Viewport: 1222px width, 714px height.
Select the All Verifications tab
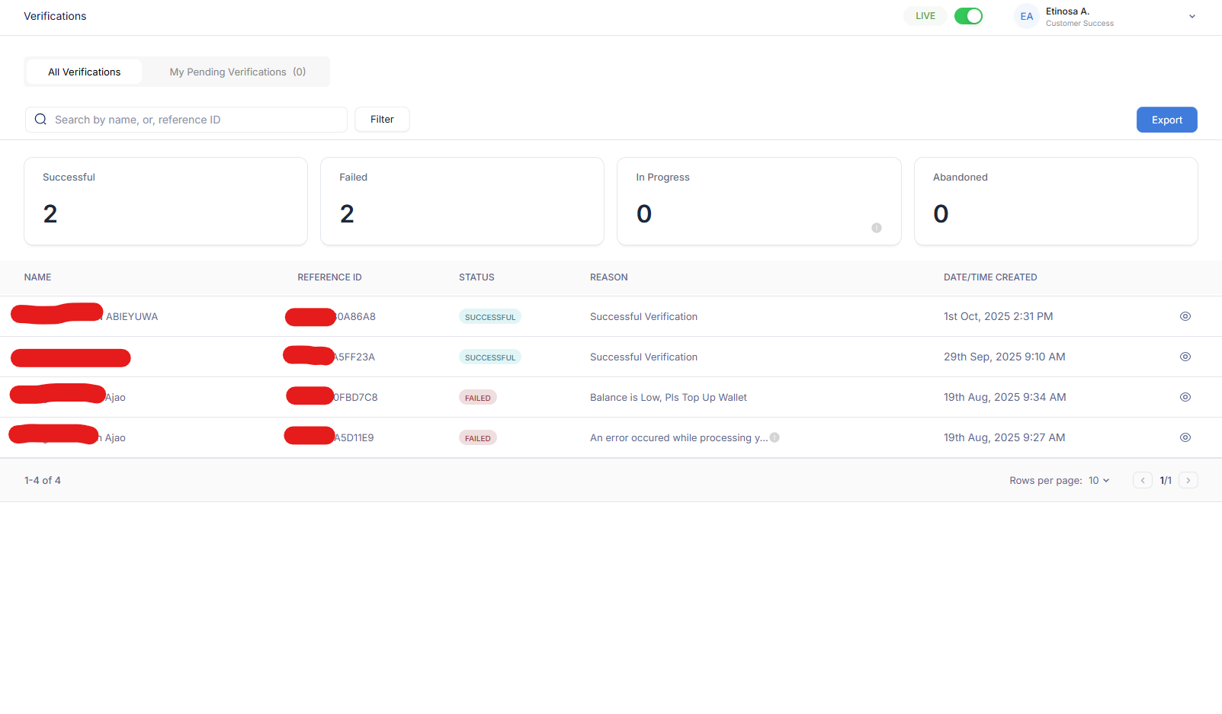point(84,71)
